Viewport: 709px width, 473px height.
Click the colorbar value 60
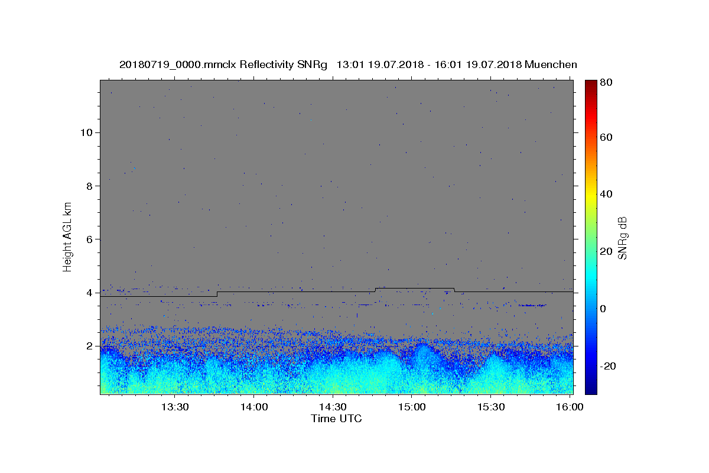tap(607, 137)
